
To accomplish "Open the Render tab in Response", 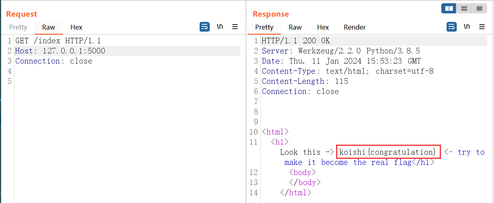I will 355,27.
